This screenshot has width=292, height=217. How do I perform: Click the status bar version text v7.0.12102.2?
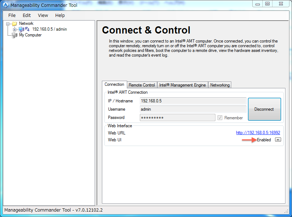click(89, 210)
